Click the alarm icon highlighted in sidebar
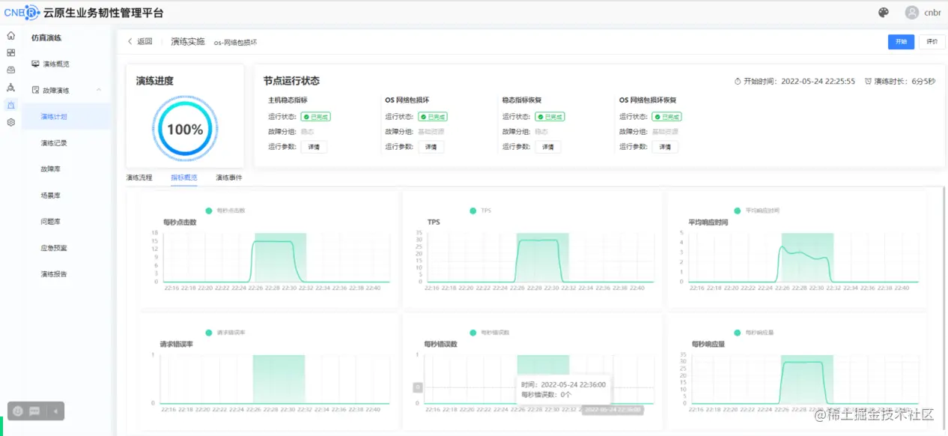The width and height of the screenshot is (948, 436). pyautogui.click(x=11, y=106)
